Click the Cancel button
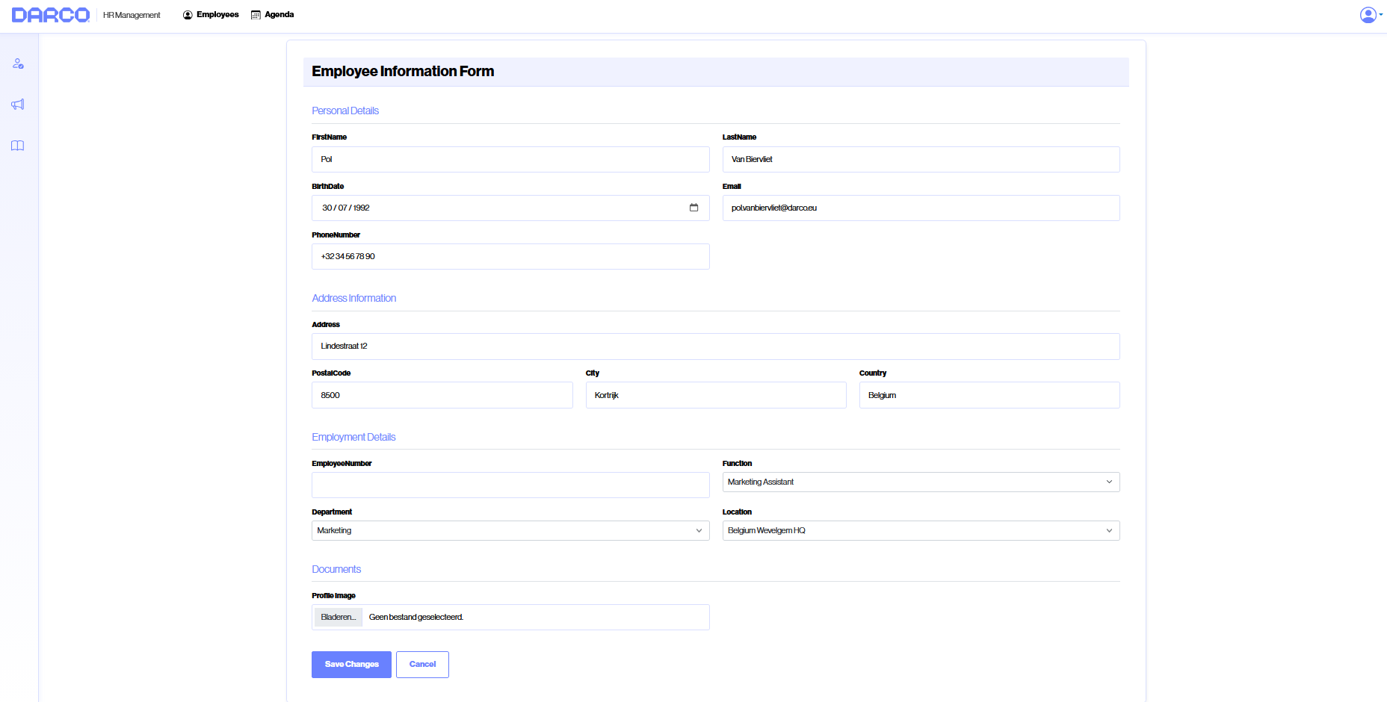The image size is (1387, 702). (x=422, y=664)
